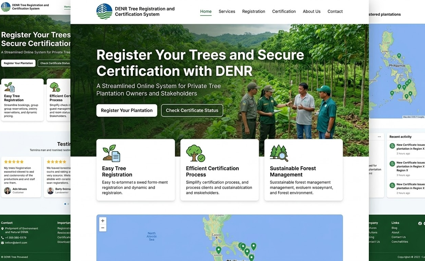This screenshot has width=425, height=261.
Task: Click the email envelope icon in footer
Action: [3, 243]
